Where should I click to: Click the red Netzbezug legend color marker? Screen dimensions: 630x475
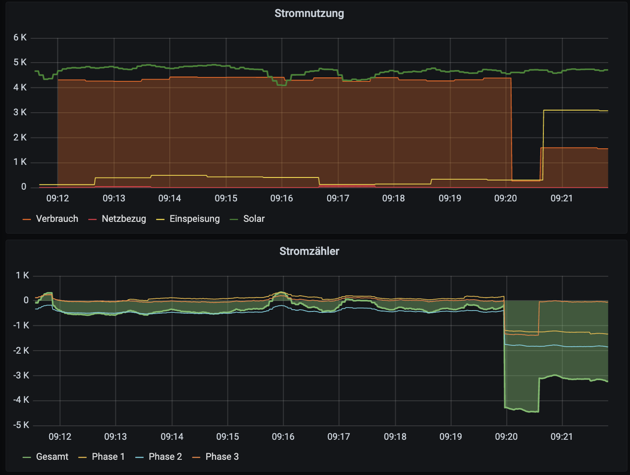93,219
